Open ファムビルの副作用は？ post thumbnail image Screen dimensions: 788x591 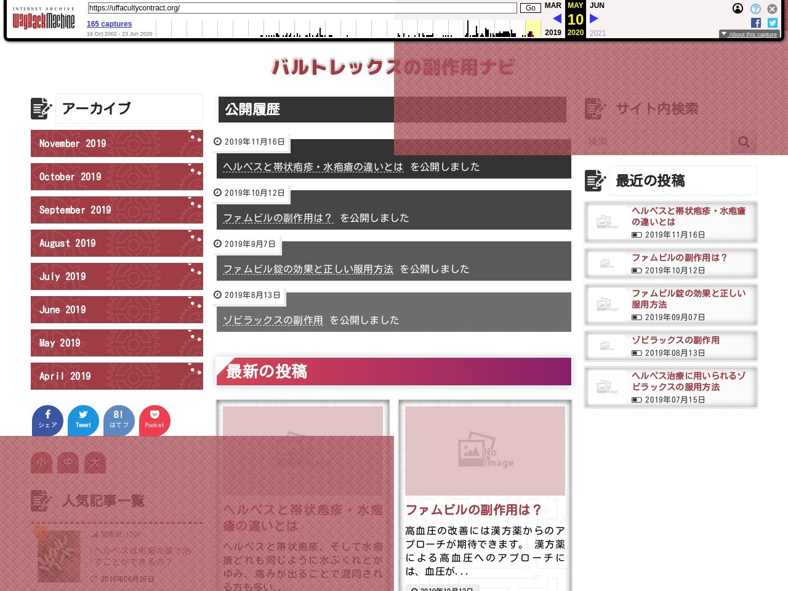(x=484, y=451)
